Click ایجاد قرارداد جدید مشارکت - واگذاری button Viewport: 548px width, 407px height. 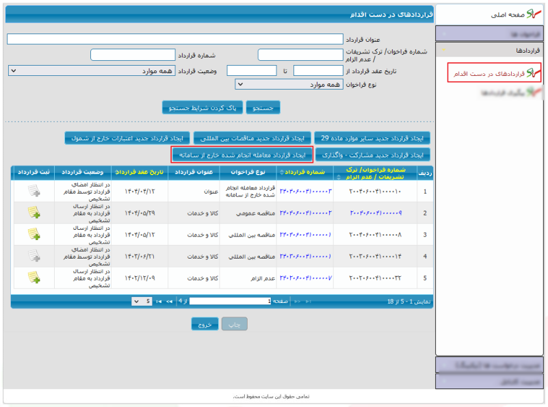pyautogui.click(x=373, y=155)
